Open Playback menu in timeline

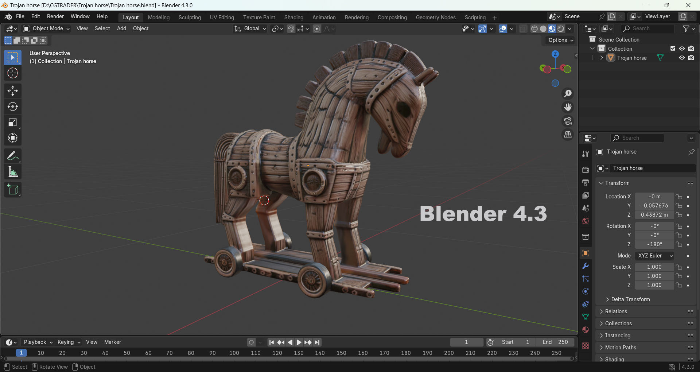pyautogui.click(x=38, y=342)
